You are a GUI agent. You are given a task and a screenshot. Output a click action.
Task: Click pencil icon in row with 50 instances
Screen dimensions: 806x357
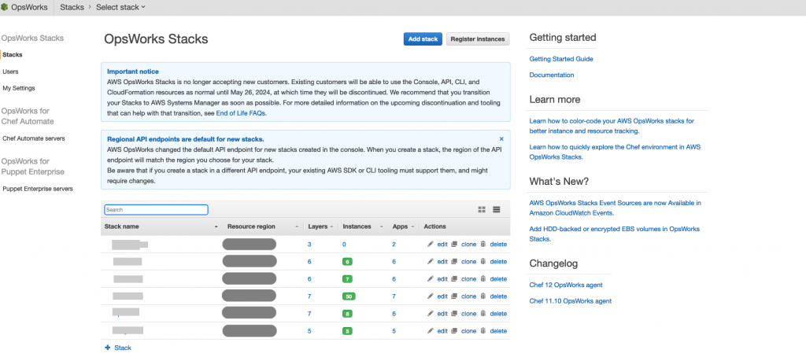(x=431, y=296)
